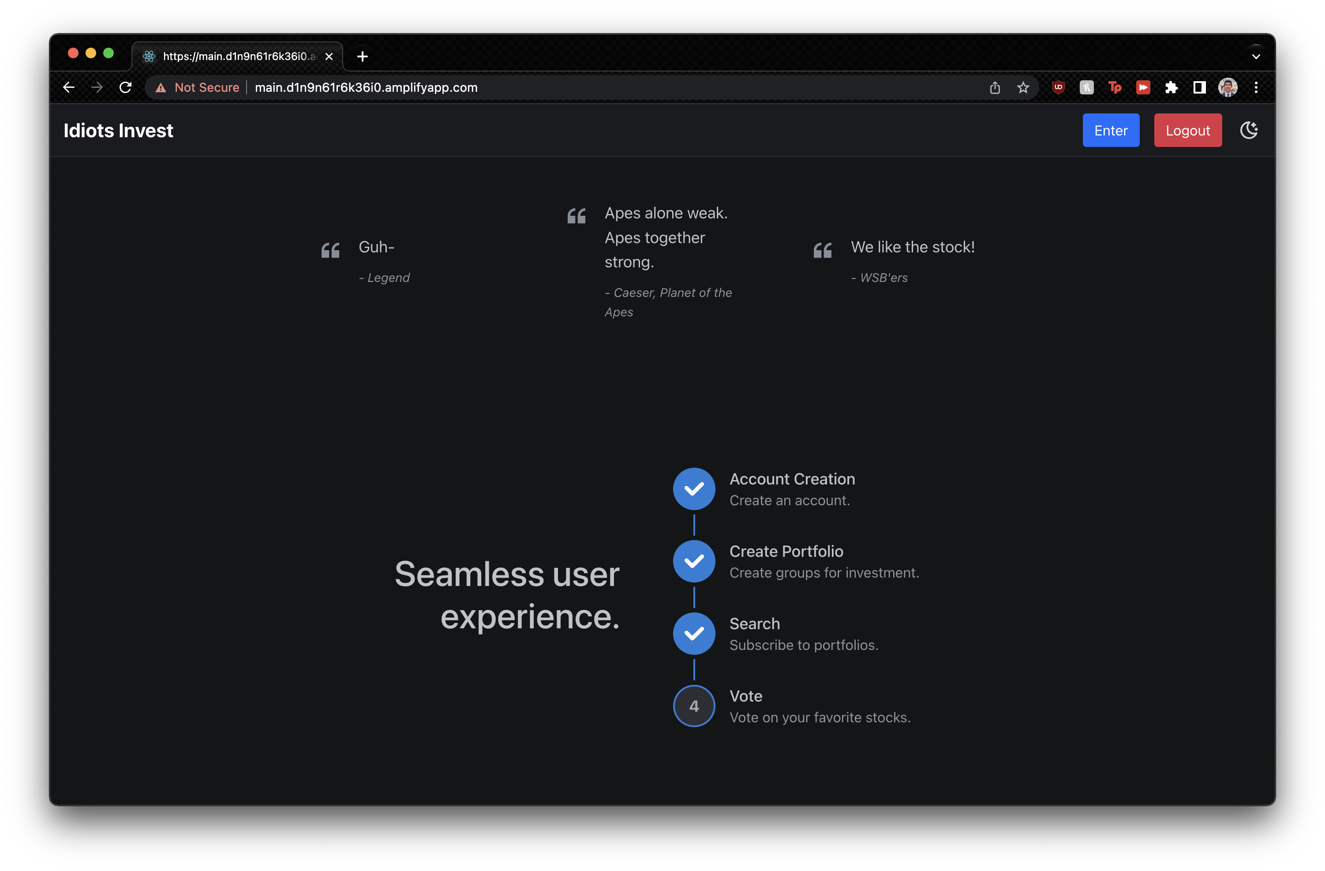
Task: Reload the current page
Action: pos(125,87)
